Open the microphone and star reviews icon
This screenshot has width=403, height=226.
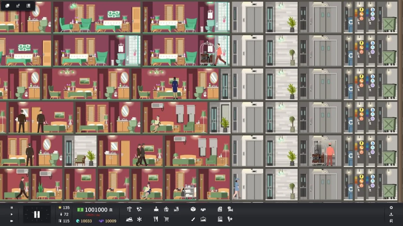click(x=230, y=219)
